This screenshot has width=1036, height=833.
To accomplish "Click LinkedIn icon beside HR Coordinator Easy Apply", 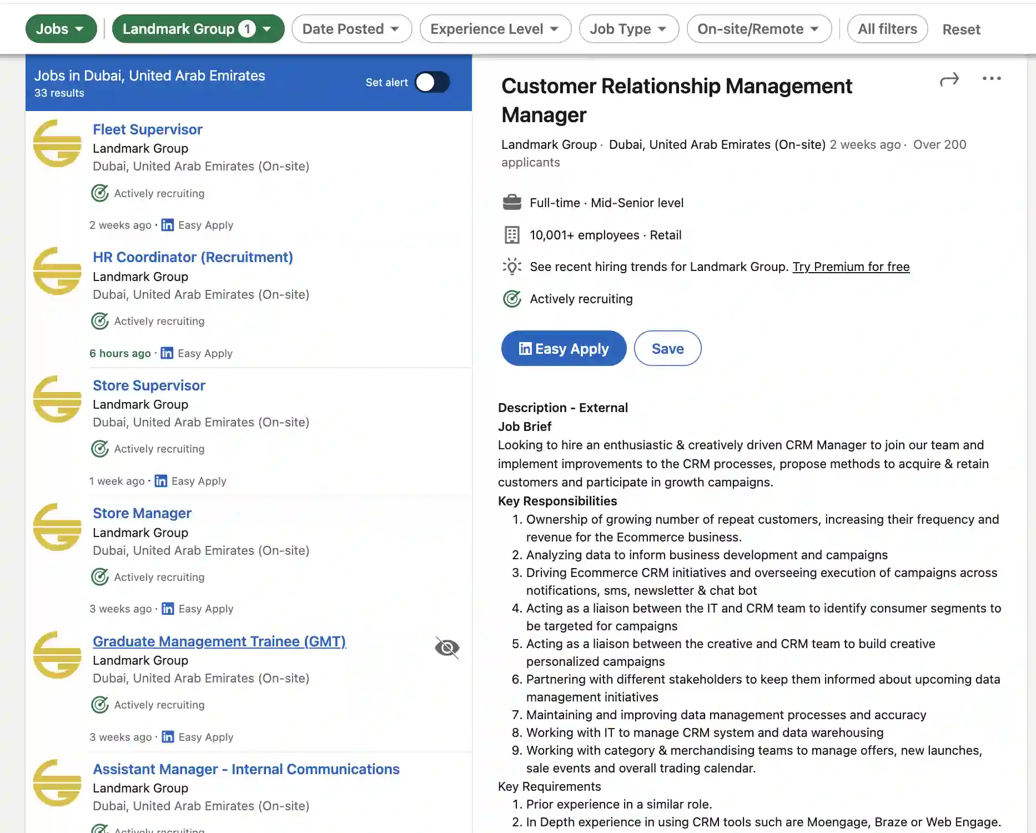I will pos(167,353).
